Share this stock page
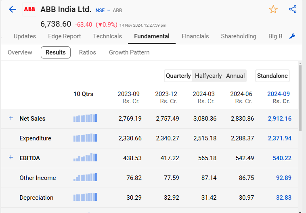 point(293,9)
